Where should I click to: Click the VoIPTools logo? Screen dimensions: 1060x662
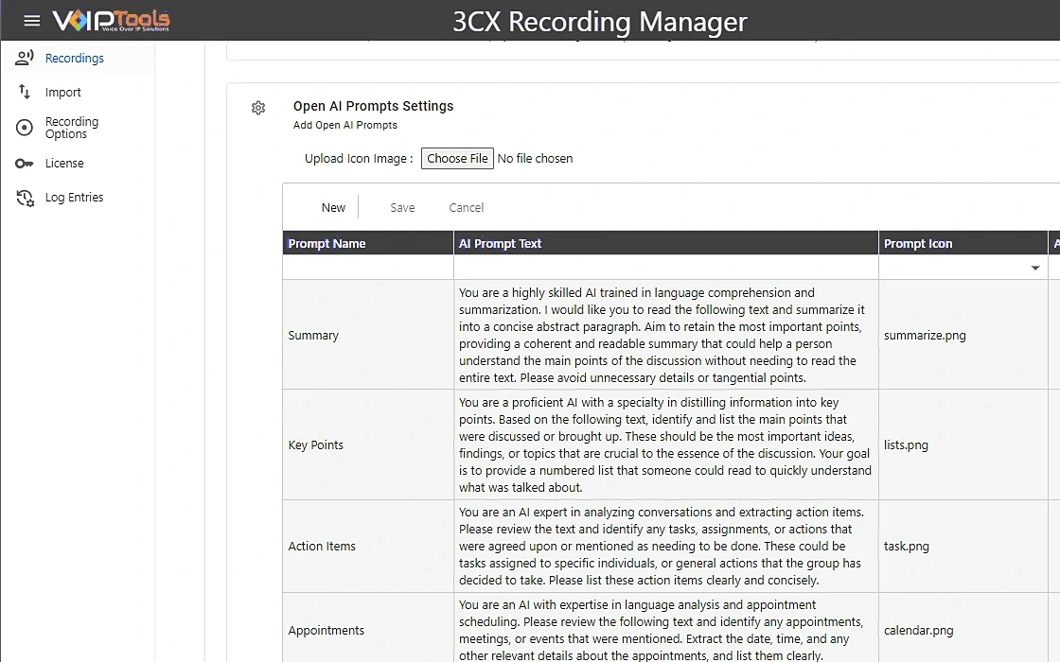point(112,20)
